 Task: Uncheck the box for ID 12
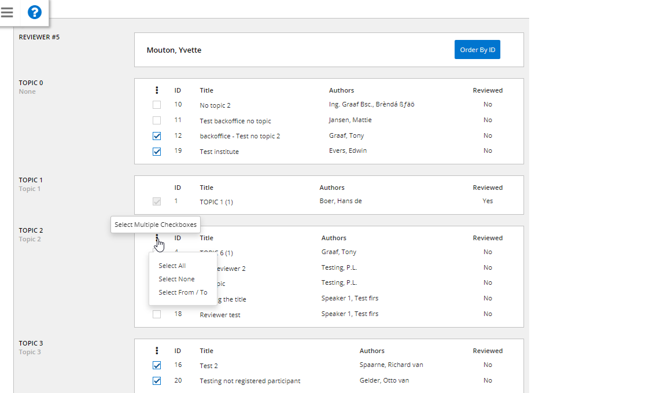coord(157,136)
